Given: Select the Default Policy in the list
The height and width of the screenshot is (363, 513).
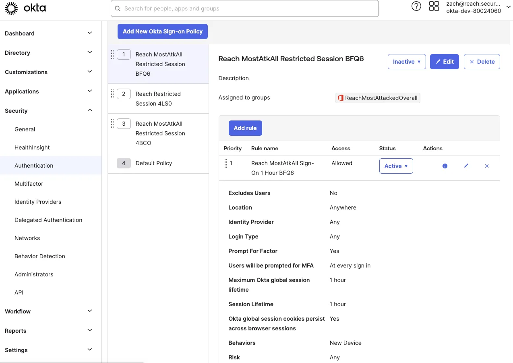Looking at the screenshot, I should point(153,163).
